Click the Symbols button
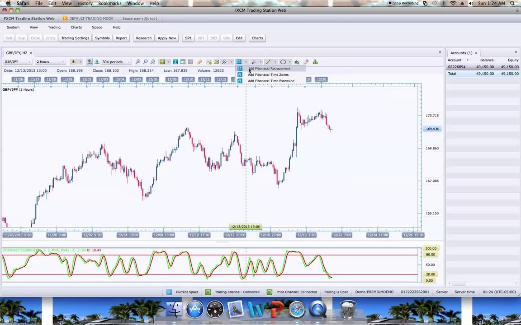521x325 pixels. pyautogui.click(x=102, y=38)
